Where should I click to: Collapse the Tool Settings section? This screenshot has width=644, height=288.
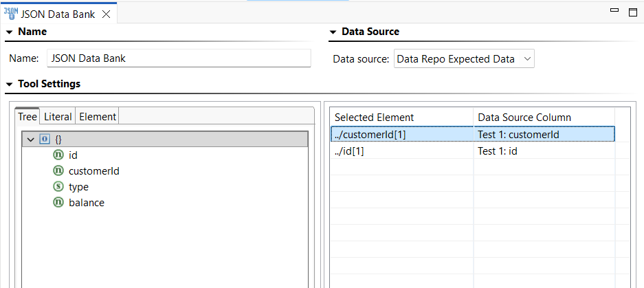click(x=10, y=85)
